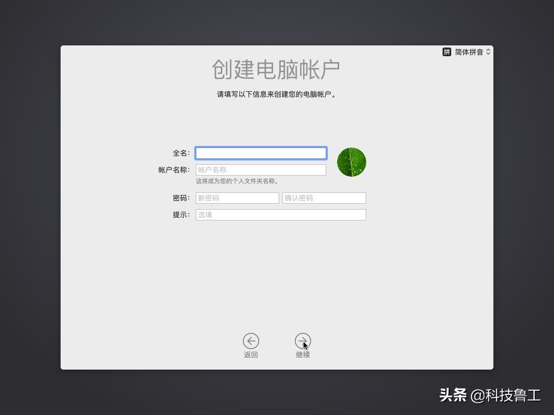554x415 pixels.
Task: Click the input source indicator in the corner
Action: point(465,51)
